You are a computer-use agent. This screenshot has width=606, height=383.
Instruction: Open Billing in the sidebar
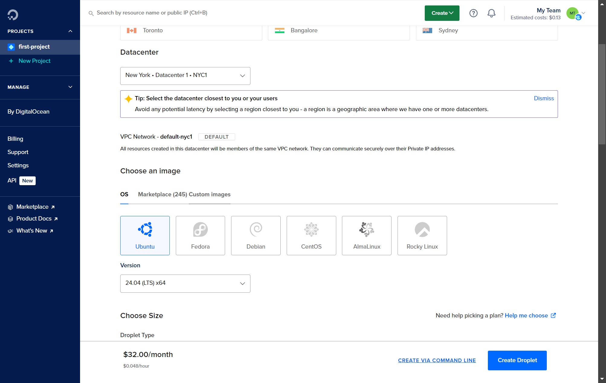[15, 139]
